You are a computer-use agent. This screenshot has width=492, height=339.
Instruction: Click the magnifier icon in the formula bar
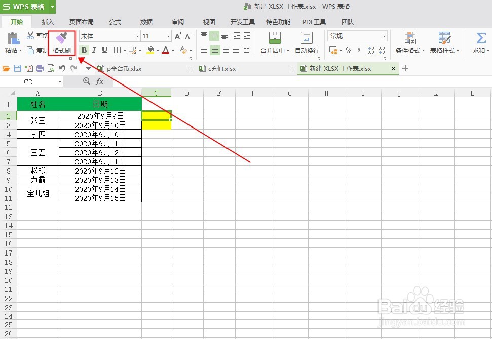pos(86,81)
